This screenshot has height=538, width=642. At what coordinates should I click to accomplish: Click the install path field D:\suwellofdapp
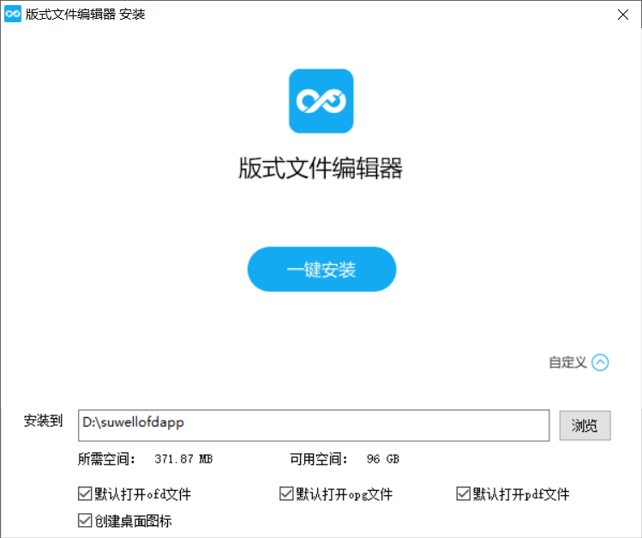coord(313,425)
